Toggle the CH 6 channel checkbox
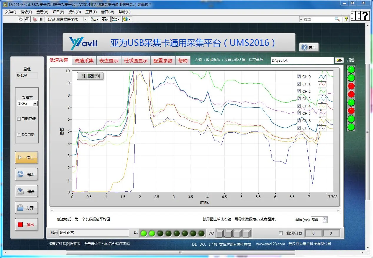The height and width of the screenshot is (258, 373). point(299,121)
